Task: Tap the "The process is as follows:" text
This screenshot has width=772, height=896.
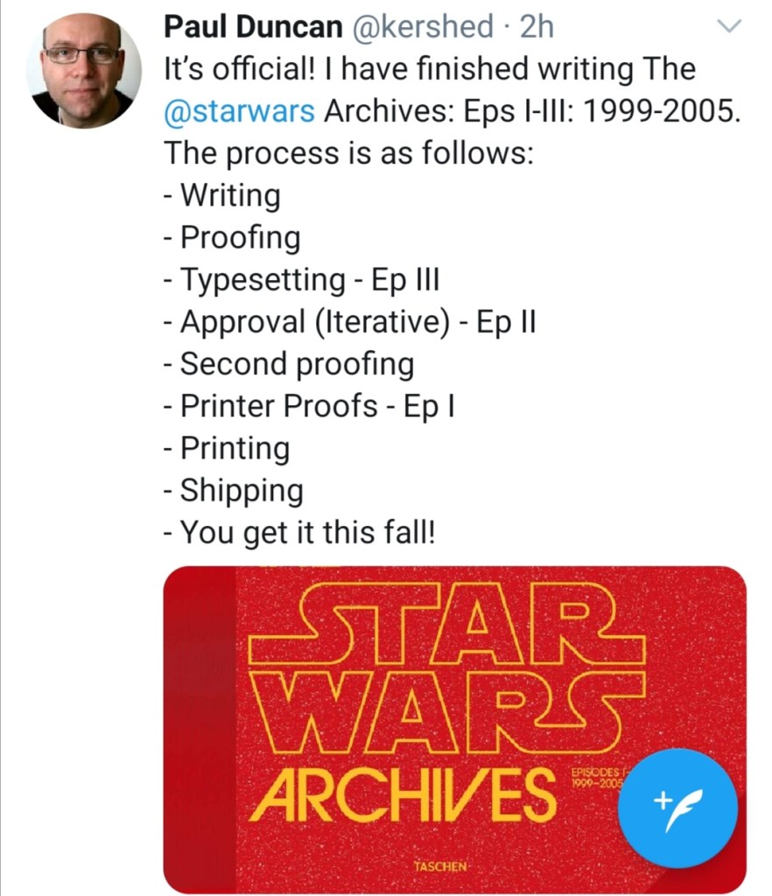Action: tap(348, 153)
